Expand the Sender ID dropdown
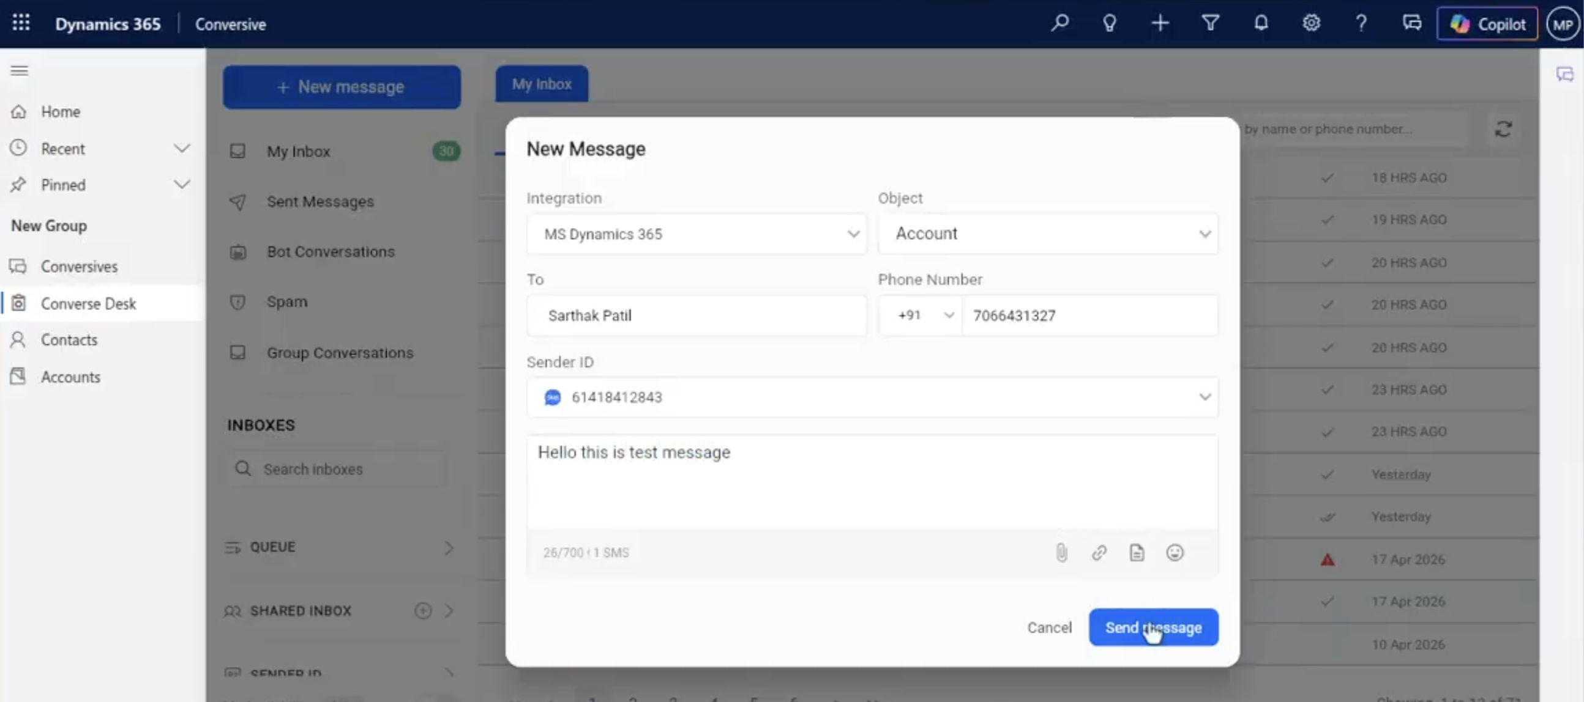 872,397
